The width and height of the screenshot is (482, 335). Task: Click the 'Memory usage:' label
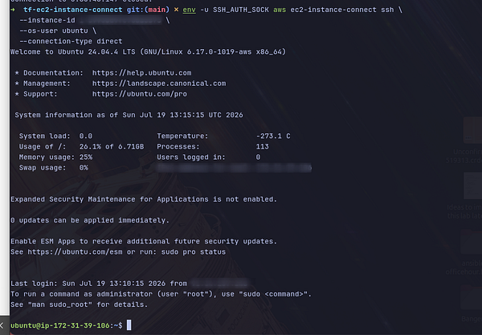tap(47, 157)
